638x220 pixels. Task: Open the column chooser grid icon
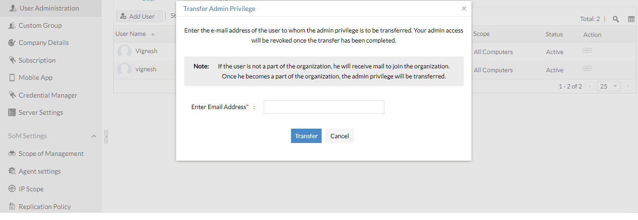(631, 19)
